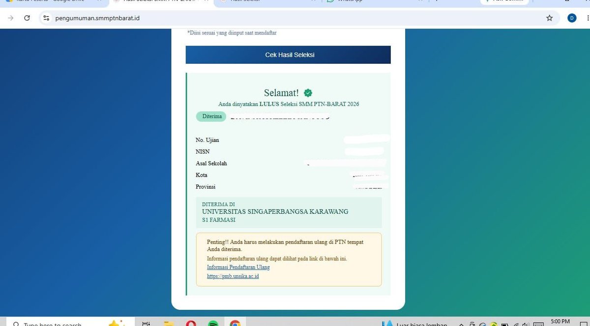Select the Diisi sesuai yang diinput note
The width and height of the screenshot is (590, 326).
232,33
